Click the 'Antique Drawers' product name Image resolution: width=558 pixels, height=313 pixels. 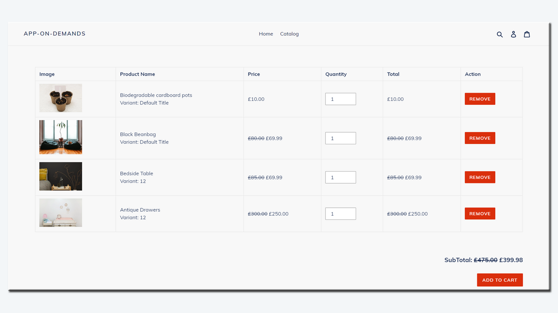point(140,210)
